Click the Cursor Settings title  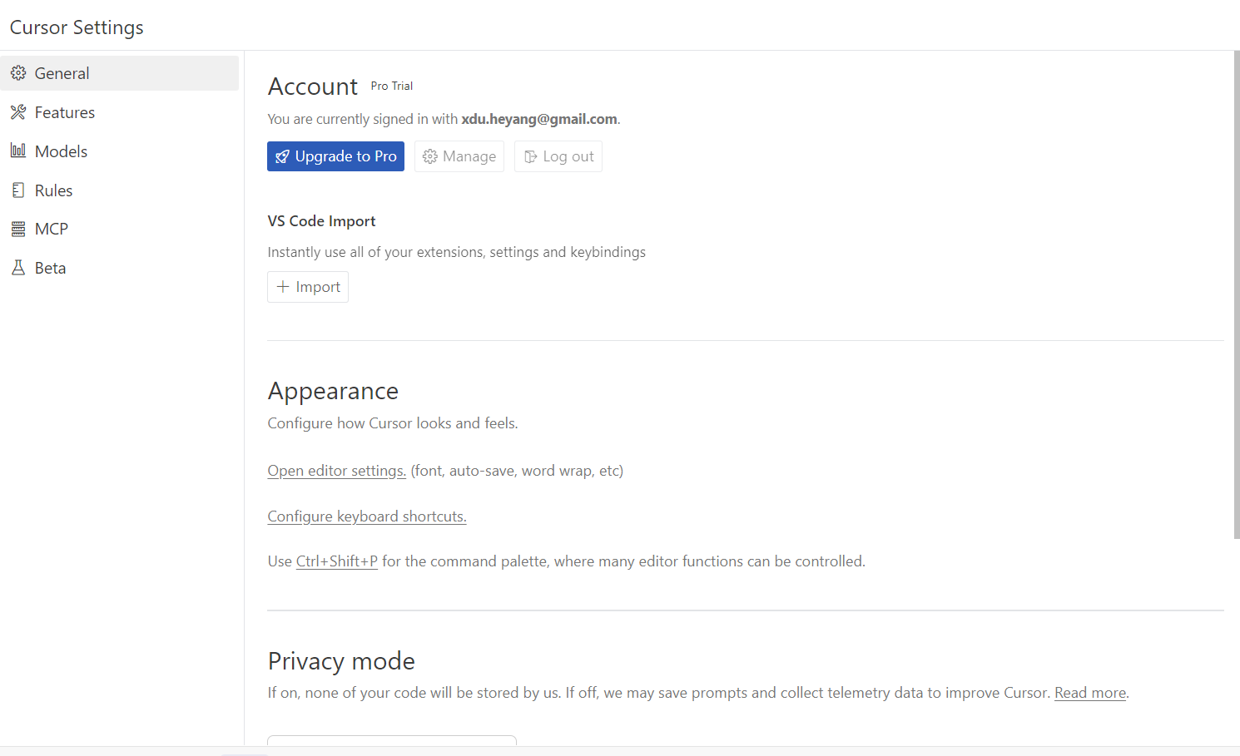tap(77, 27)
